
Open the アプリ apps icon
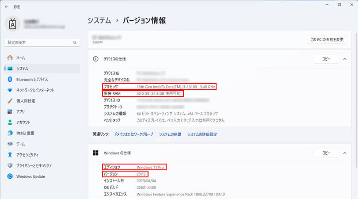coord(10,111)
